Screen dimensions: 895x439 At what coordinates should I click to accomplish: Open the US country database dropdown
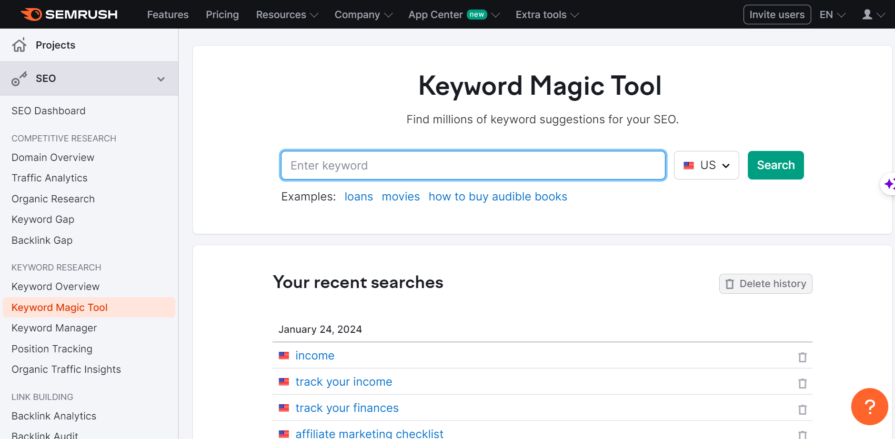pos(706,165)
